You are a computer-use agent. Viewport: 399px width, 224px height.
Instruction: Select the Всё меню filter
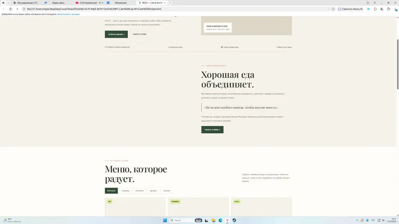click(x=111, y=191)
